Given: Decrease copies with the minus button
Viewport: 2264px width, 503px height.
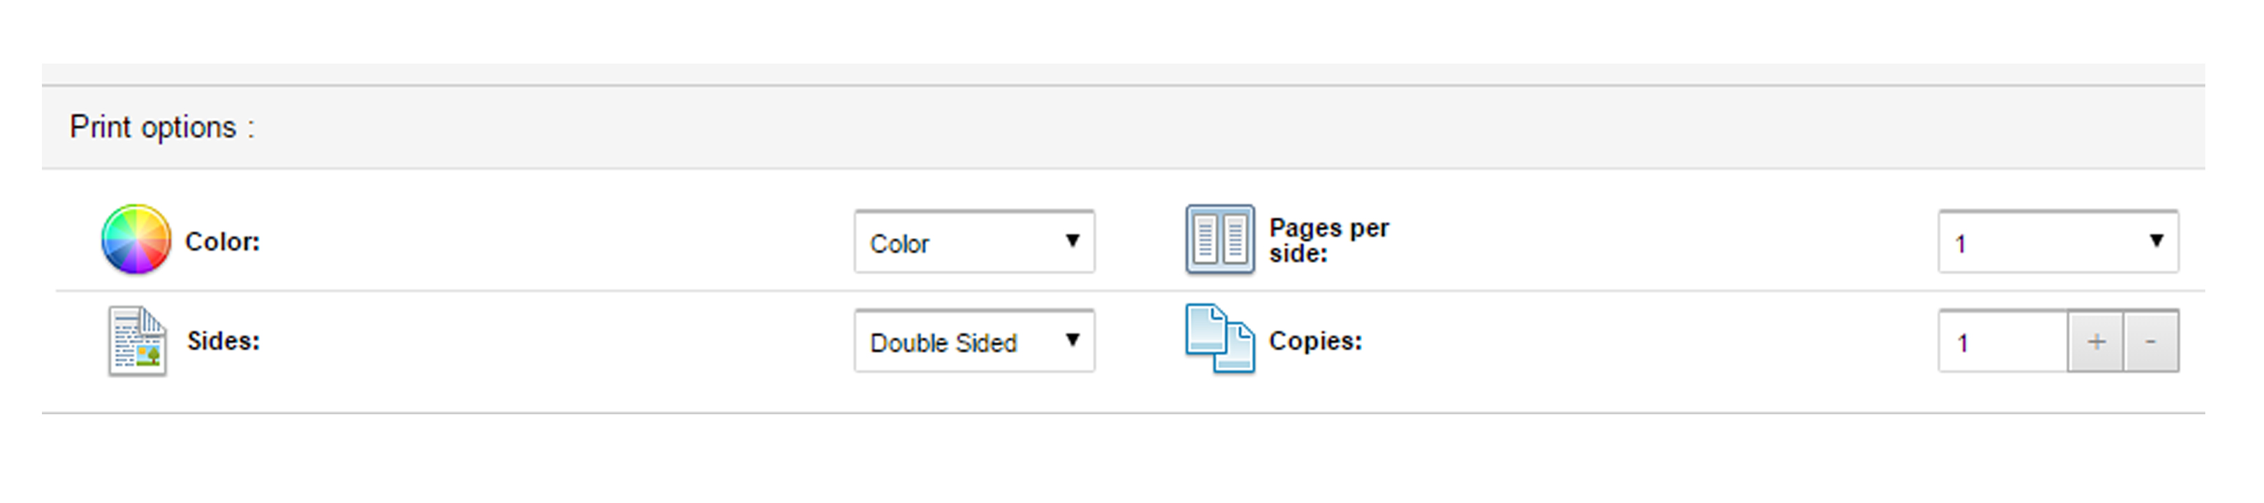Looking at the screenshot, I should pyautogui.click(x=2151, y=341).
